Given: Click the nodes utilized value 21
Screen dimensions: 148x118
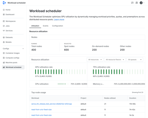Looking at the screenshot, I should point(105,104).
